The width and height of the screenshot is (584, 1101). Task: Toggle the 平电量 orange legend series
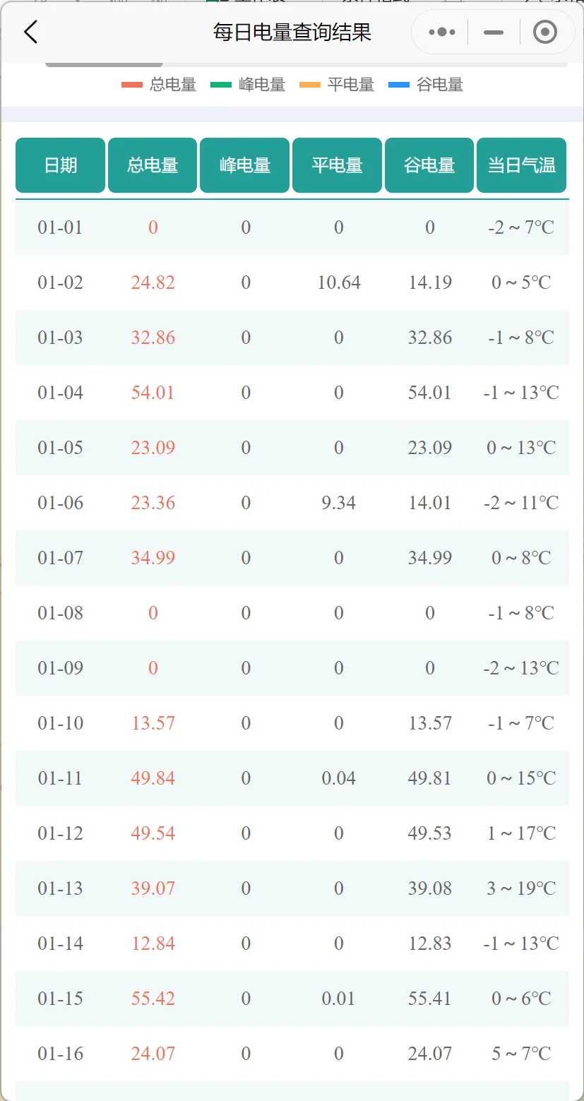pos(337,85)
